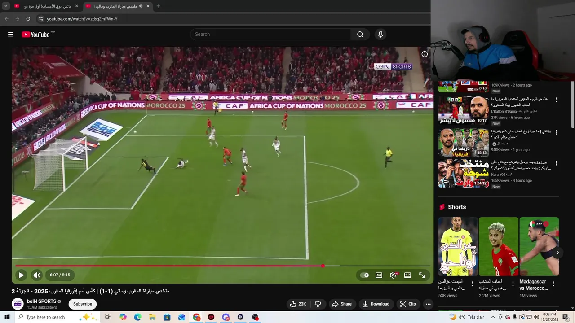
Task: Close the active match summary tab
Action: click(x=148, y=6)
